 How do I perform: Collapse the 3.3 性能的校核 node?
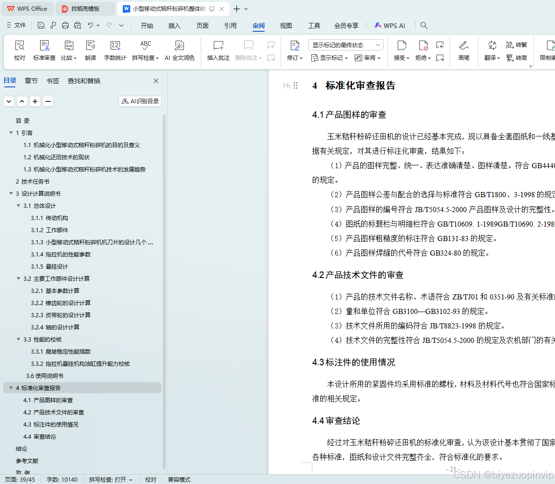(18, 339)
